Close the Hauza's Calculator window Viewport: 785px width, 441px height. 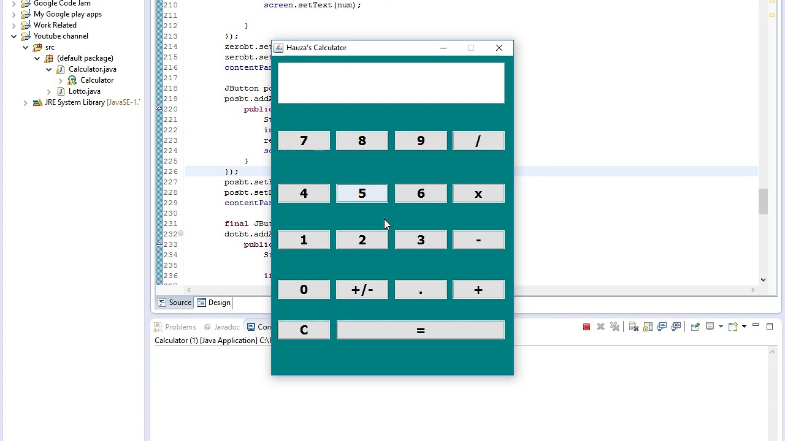[499, 48]
